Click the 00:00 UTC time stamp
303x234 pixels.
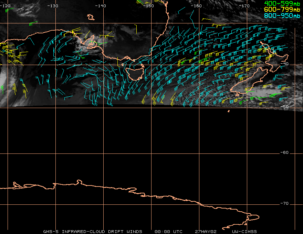pos(168,232)
